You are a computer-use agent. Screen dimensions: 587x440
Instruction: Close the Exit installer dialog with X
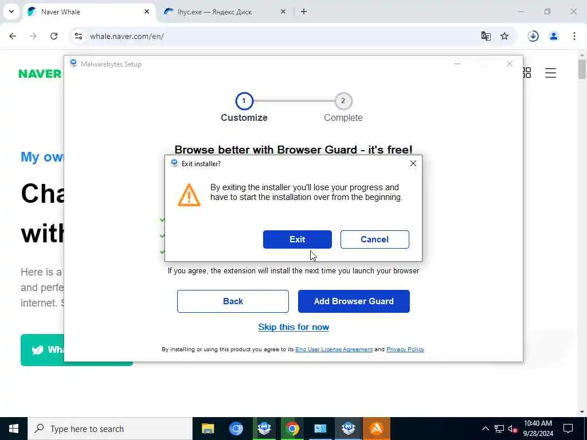[x=413, y=163]
